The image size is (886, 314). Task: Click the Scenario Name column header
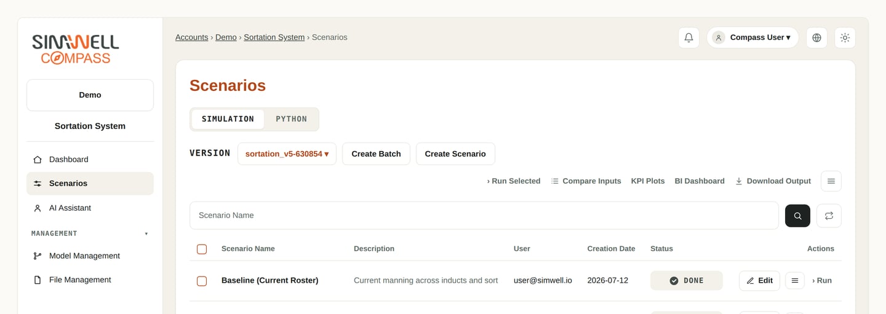click(x=248, y=249)
